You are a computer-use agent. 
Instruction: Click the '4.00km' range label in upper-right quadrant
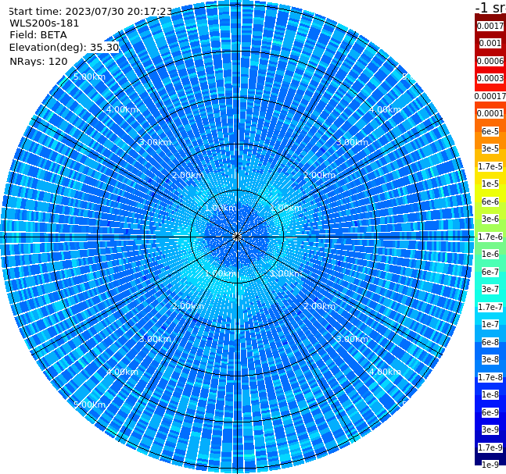385,109
